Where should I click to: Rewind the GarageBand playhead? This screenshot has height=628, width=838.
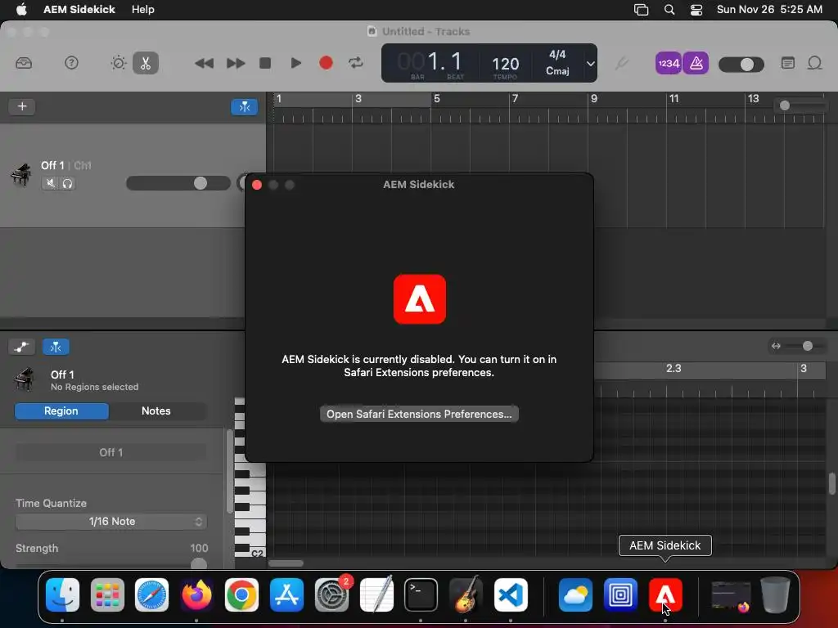pyautogui.click(x=204, y=63)
